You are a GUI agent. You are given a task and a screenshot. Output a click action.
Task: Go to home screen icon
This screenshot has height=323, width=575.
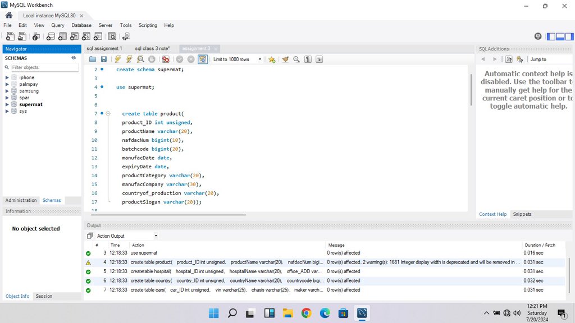click(x=9, y=15)
